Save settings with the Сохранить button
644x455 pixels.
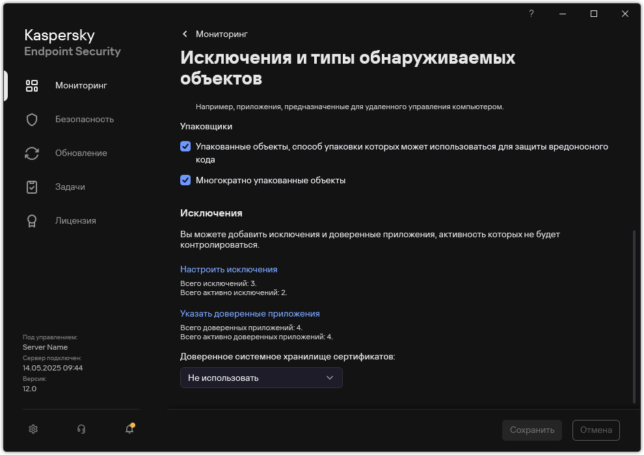[x=531, y=430]
